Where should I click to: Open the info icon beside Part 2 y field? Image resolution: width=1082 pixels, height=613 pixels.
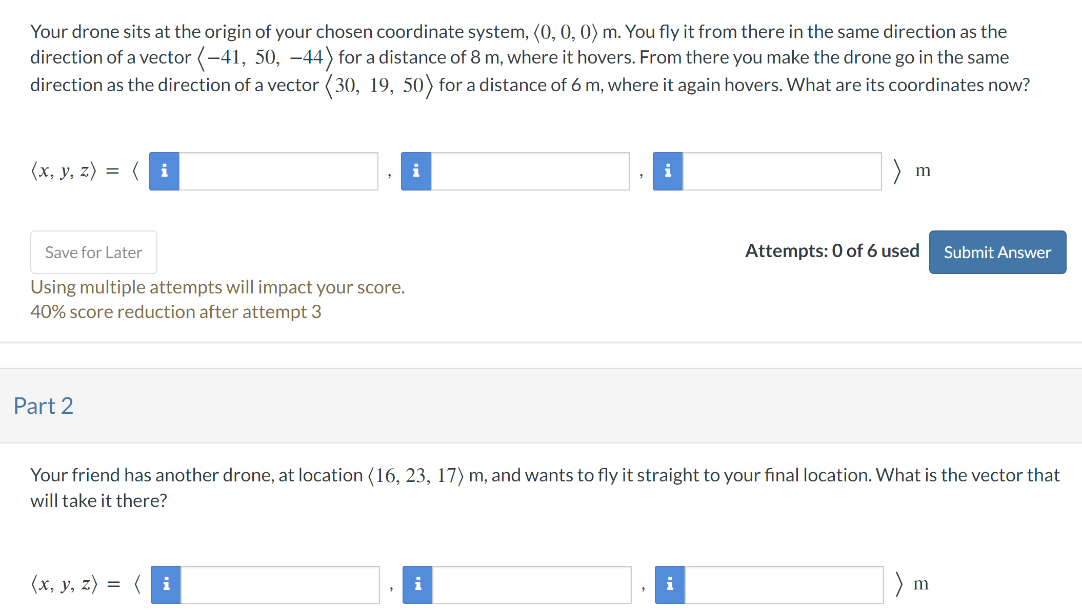click(x=417, y=584)
